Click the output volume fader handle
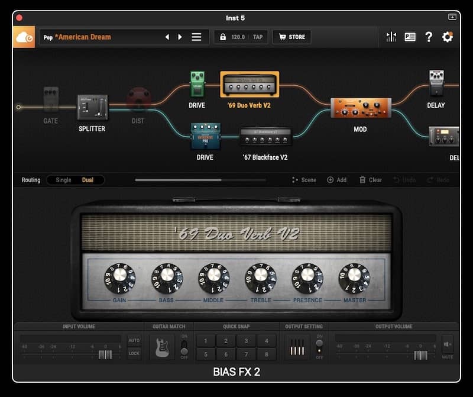Image resolution: width=473 pixels, height=397 pixels. [420, 355]
